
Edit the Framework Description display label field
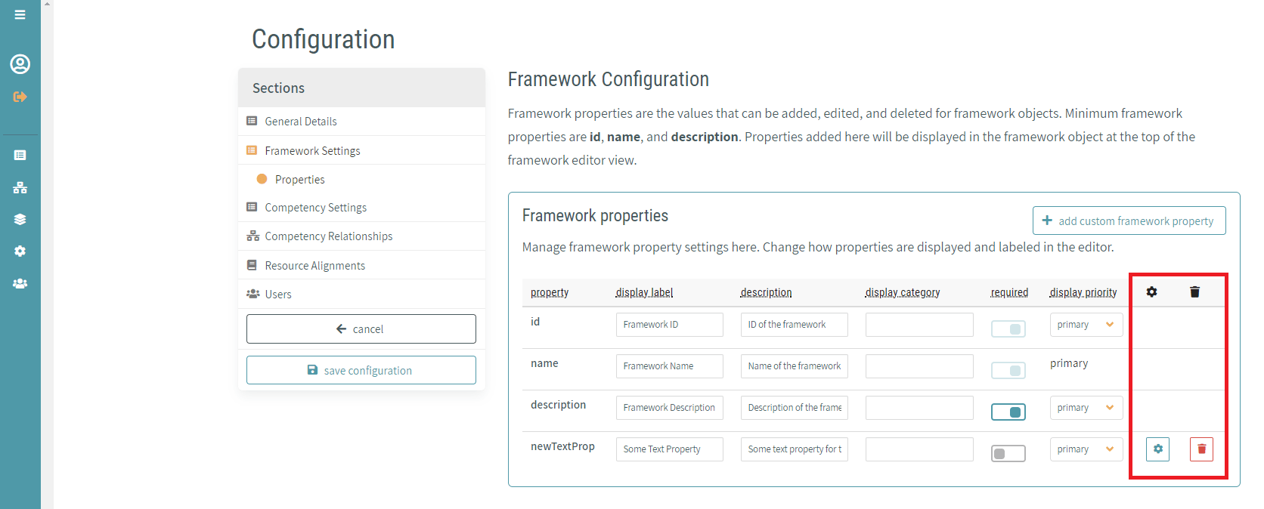(670, 408)
